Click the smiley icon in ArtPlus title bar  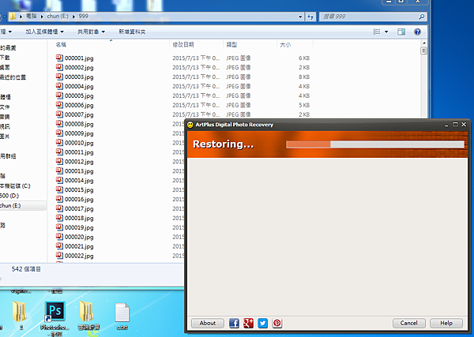190,125
